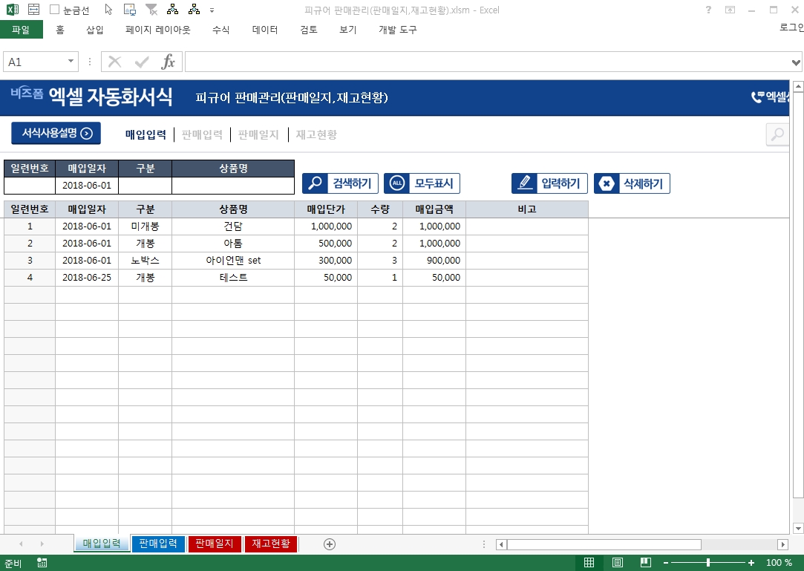Click the 서식사용설명 button
Viewport: 804px width, 571px height.
click(56, 134)
